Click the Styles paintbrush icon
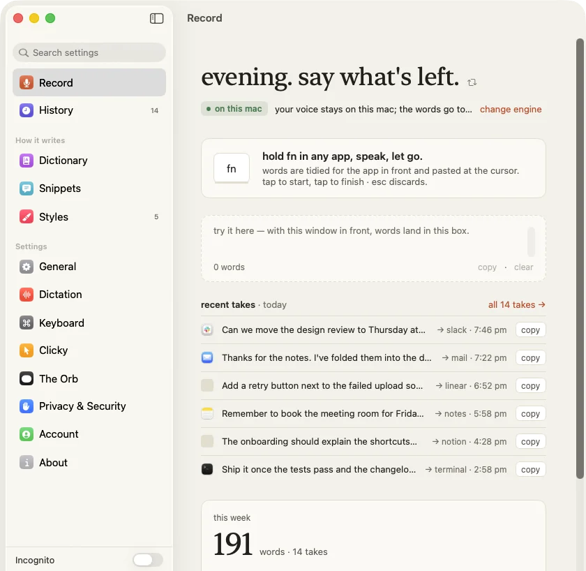Screen dimensions: 586x571 (27, 217)
